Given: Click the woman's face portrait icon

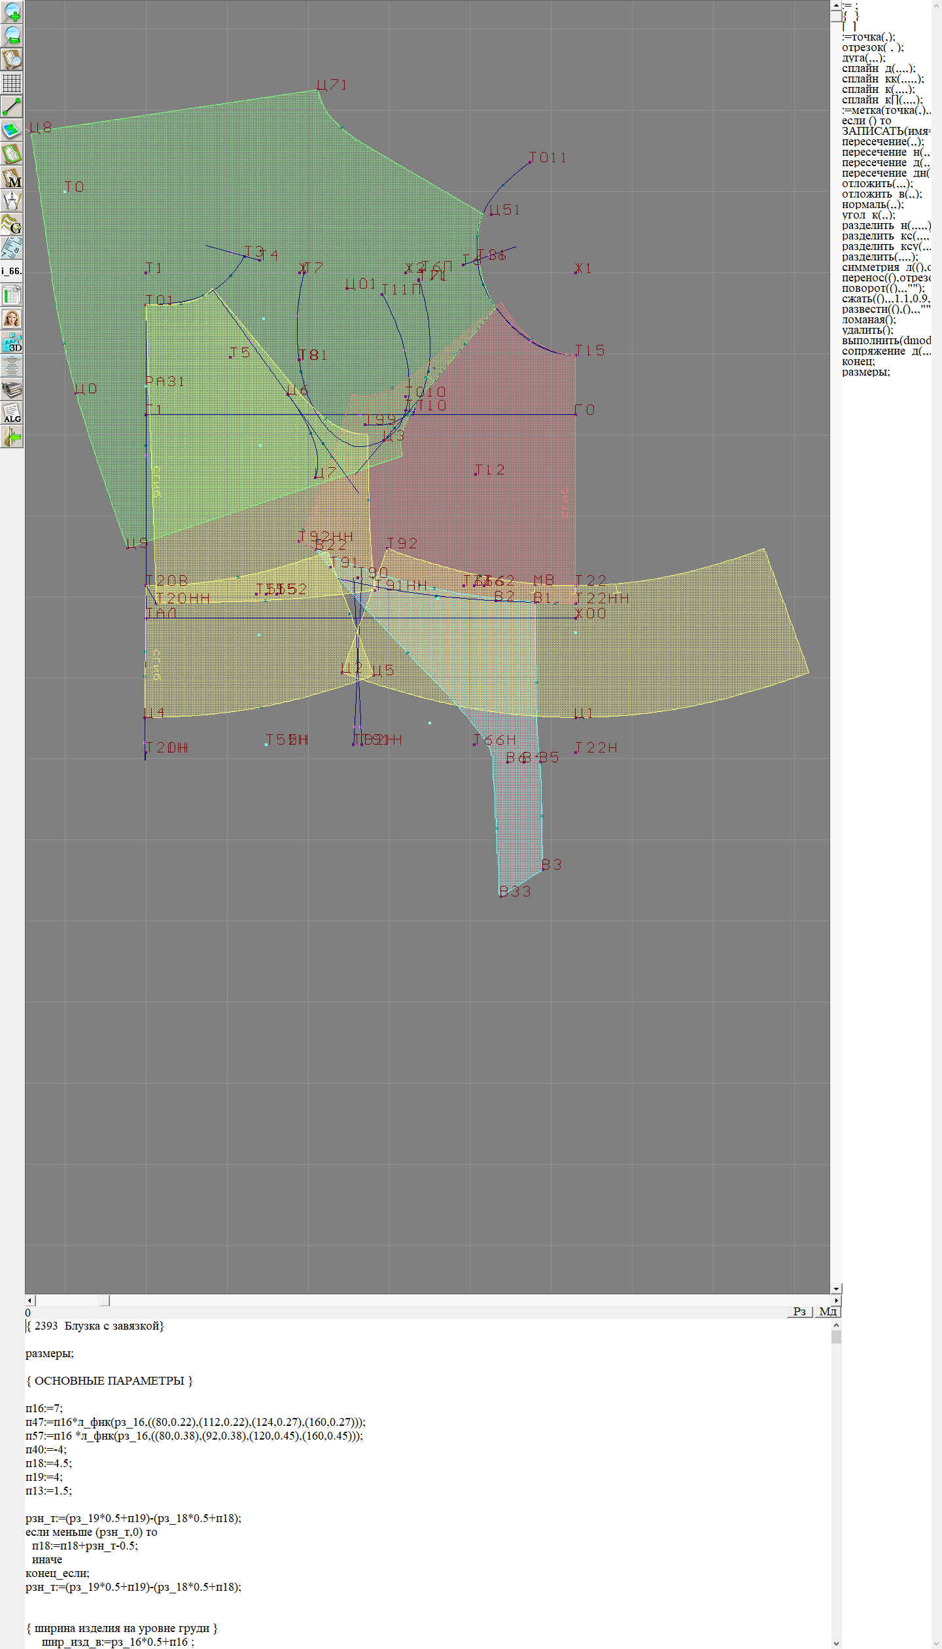Looking at the screenshot, I should point(12,319).
